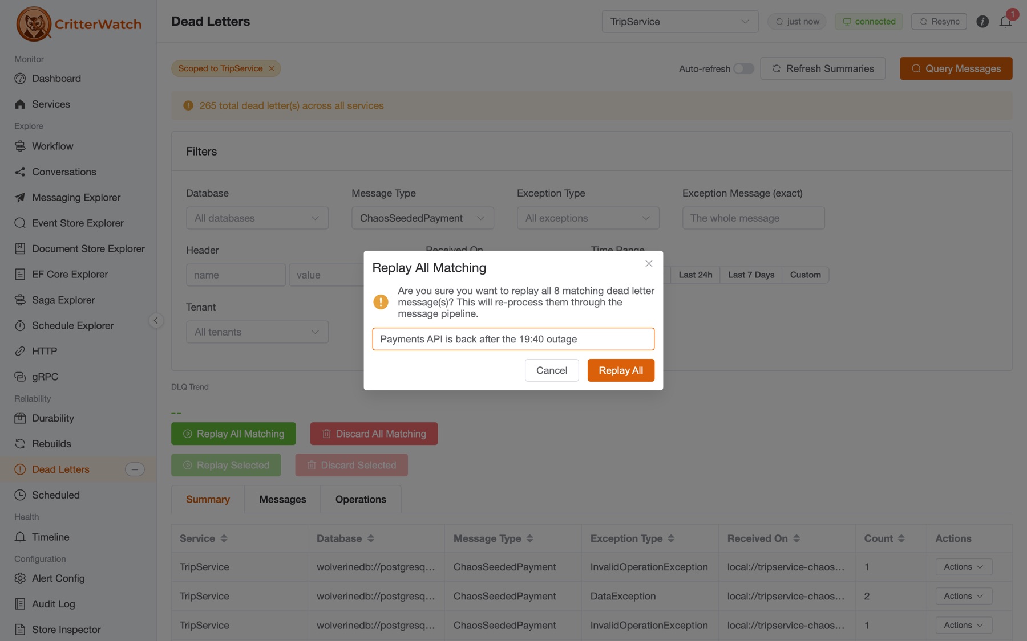Click the Services home icon

click(x=20, y=104)
